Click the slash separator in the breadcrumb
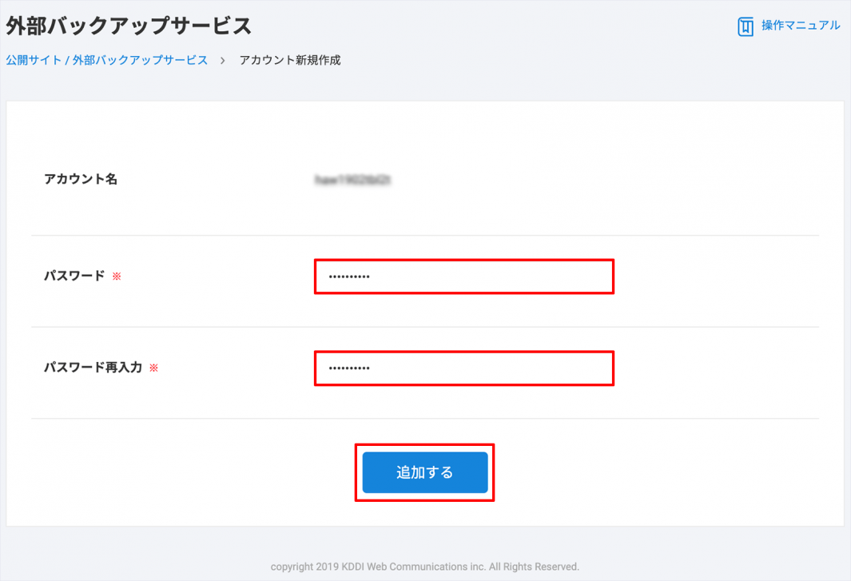Viewport: 851px width, 581px height. 67,60
